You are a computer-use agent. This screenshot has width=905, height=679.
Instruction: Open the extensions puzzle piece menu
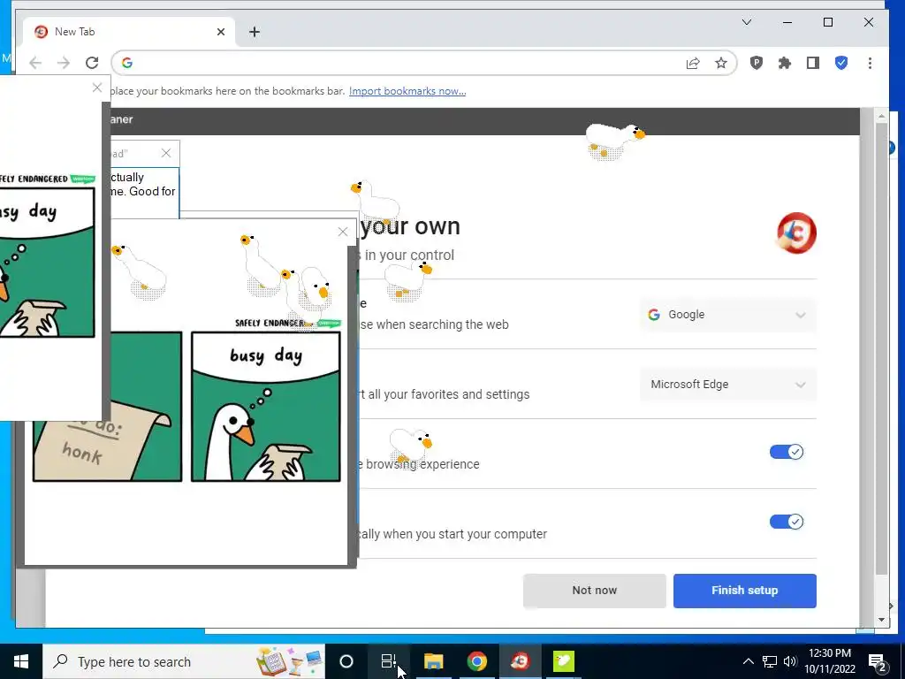point(785,63)
